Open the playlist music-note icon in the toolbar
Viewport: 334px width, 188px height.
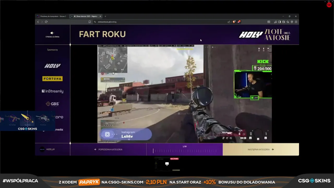click(x=276, y=22)
